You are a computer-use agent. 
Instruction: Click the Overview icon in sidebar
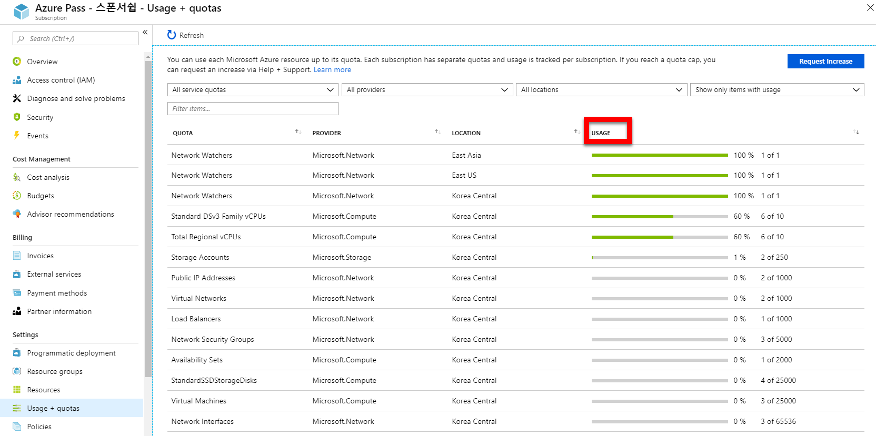17,62
